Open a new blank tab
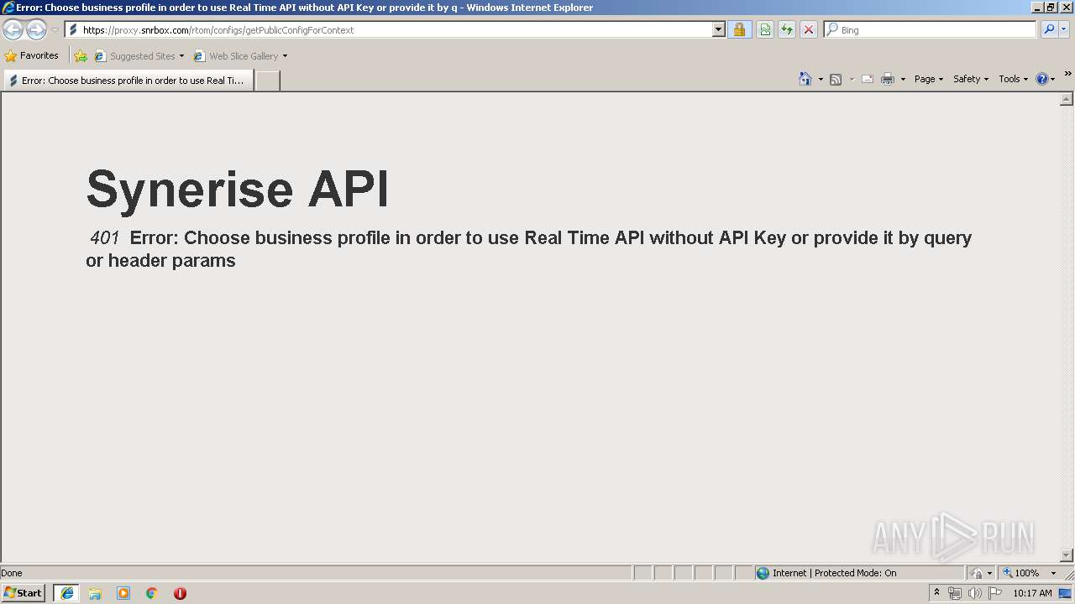Image resolution: width=1075 pixels, height=604 pixels. click(x=267, y=81)
